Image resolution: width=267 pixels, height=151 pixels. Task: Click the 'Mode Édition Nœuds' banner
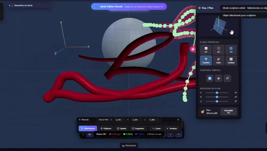coord(129,6)
